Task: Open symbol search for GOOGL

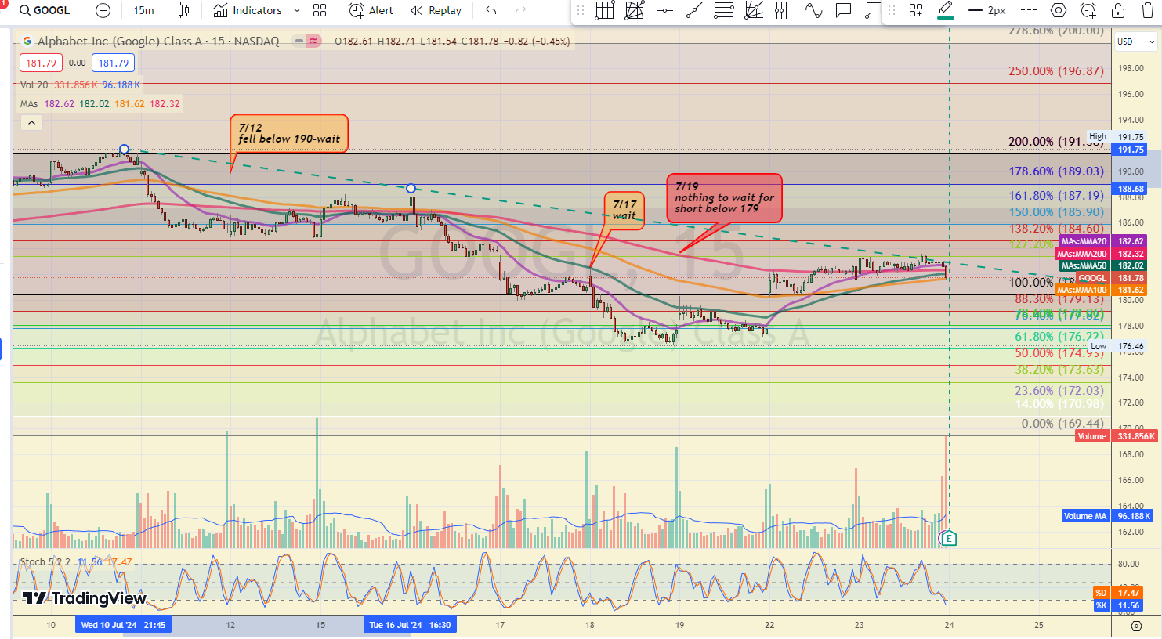Action: click(45, 10)
